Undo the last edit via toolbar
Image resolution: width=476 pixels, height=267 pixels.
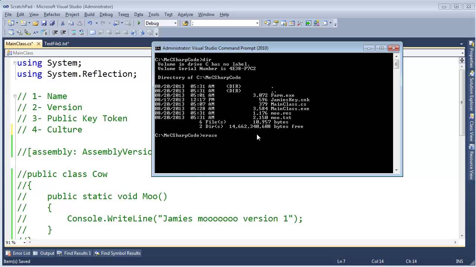[90, 23]
